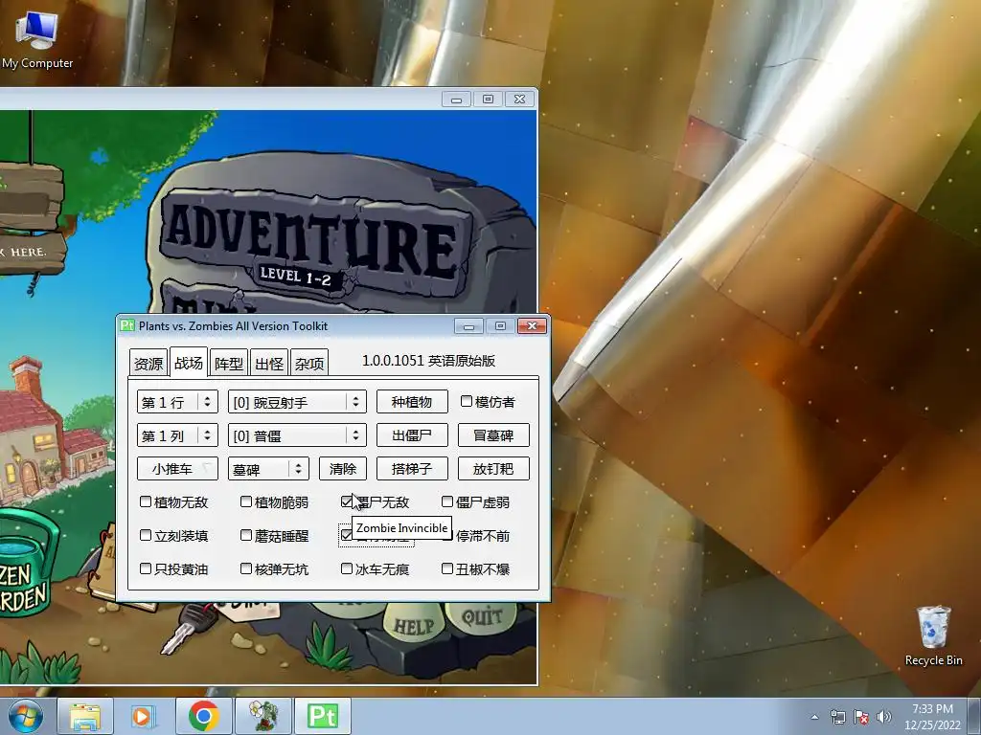The height and width of the screenshot is (735, 981).
Task: Click the Pt toolkit taskbar icon
Action: [323, 716]
